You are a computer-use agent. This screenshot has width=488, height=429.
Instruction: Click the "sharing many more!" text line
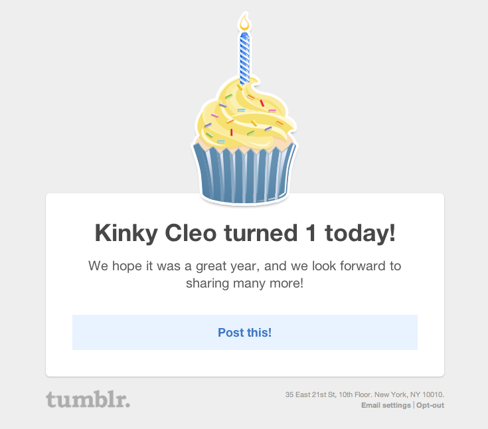tap(244, 283)
